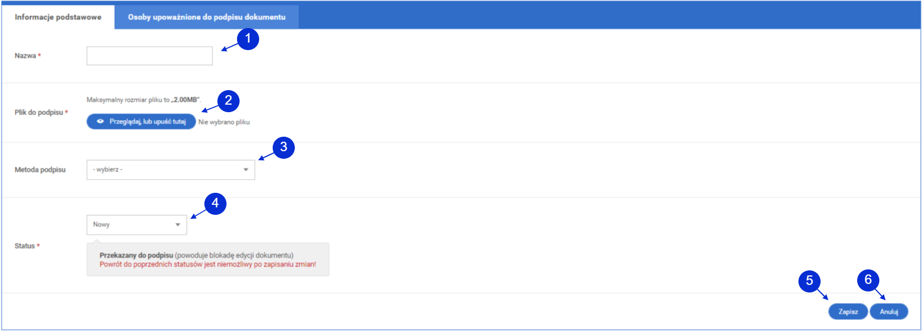Click the Przeglądaj, lub upuść tutaj button
Image resolution: width=922 pixels, height=331 pixels.
(x=141, y=122)
